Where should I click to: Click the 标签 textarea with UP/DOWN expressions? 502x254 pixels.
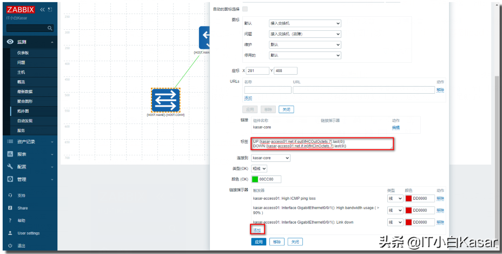[322, 144]
